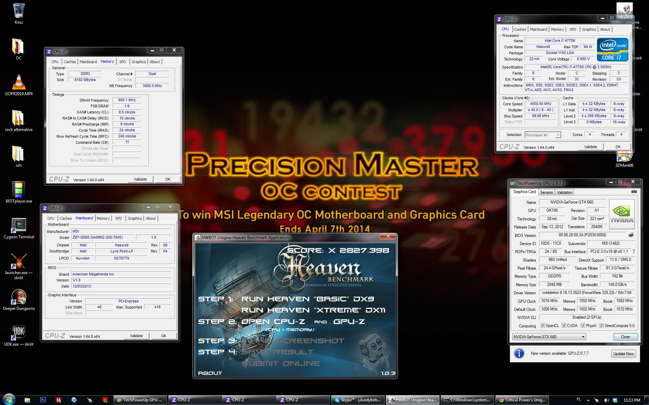
Task: Click ABOUT in the HWBOT Heaven window
Action: (x=210, y=373)
